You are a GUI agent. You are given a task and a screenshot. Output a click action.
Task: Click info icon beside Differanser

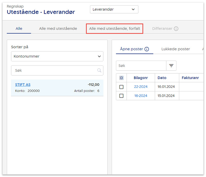(176, 29)
